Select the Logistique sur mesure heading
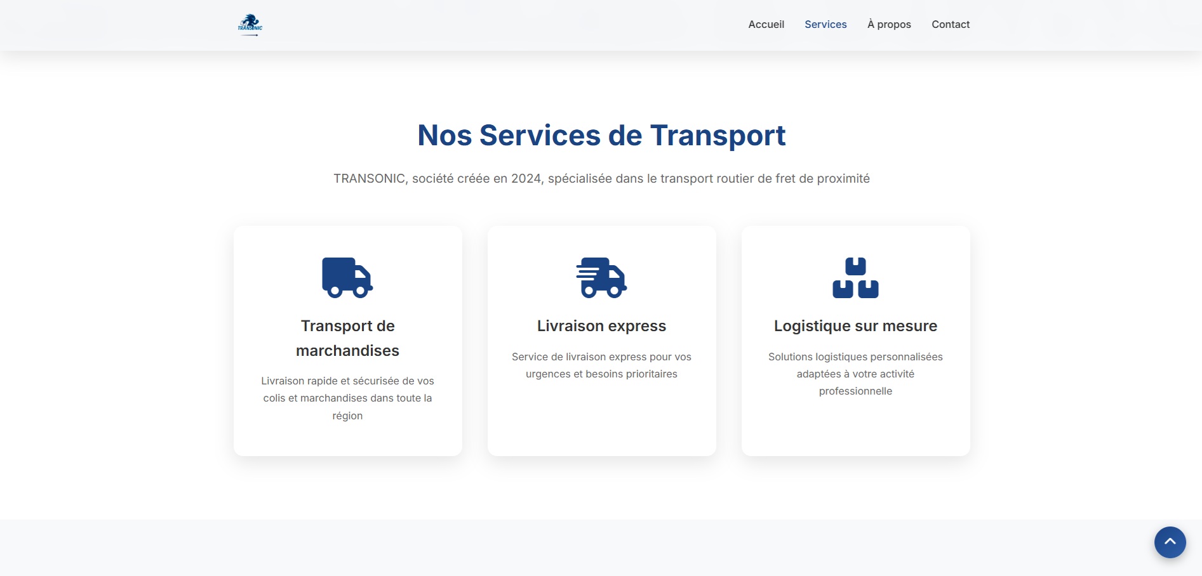 [x=855, y=325]
